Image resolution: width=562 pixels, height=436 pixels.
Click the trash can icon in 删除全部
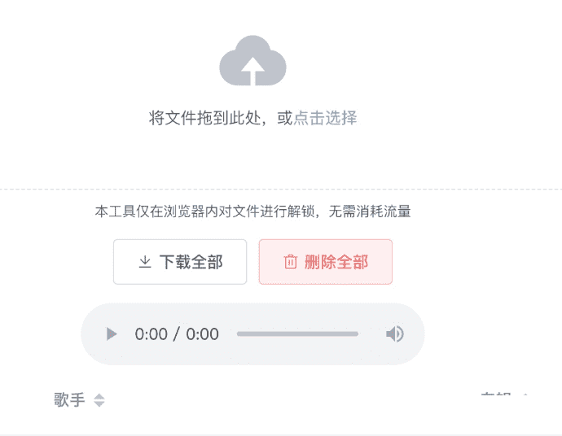point(290,262)
